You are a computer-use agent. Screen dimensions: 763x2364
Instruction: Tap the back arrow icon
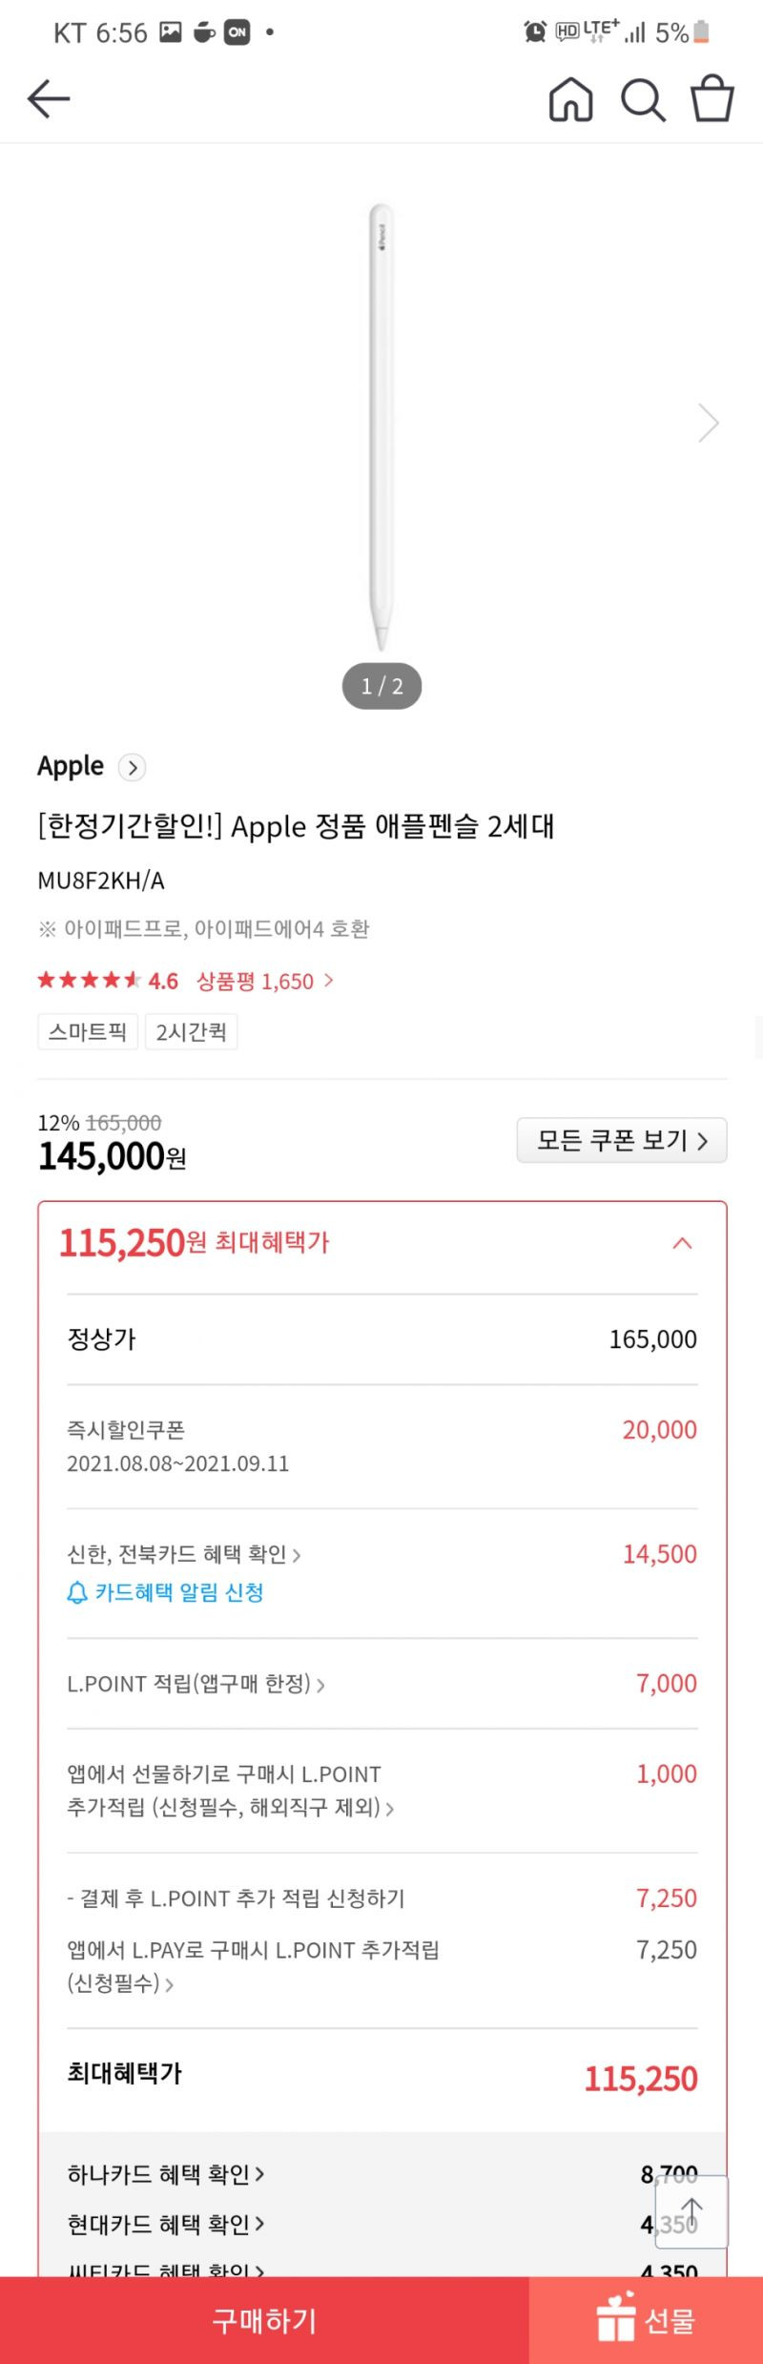click(49, 98)
